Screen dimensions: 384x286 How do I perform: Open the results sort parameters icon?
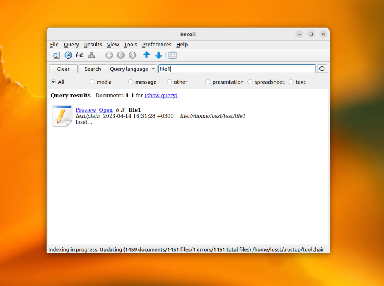91,55
